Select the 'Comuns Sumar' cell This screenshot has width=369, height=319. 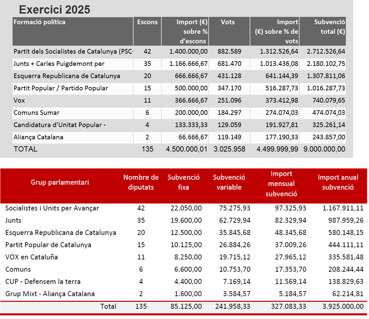(36, 113)
